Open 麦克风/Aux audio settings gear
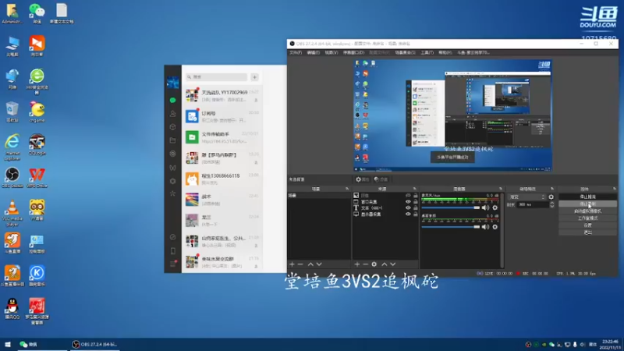Screen dimensions: 624x351 click(495, 207)
